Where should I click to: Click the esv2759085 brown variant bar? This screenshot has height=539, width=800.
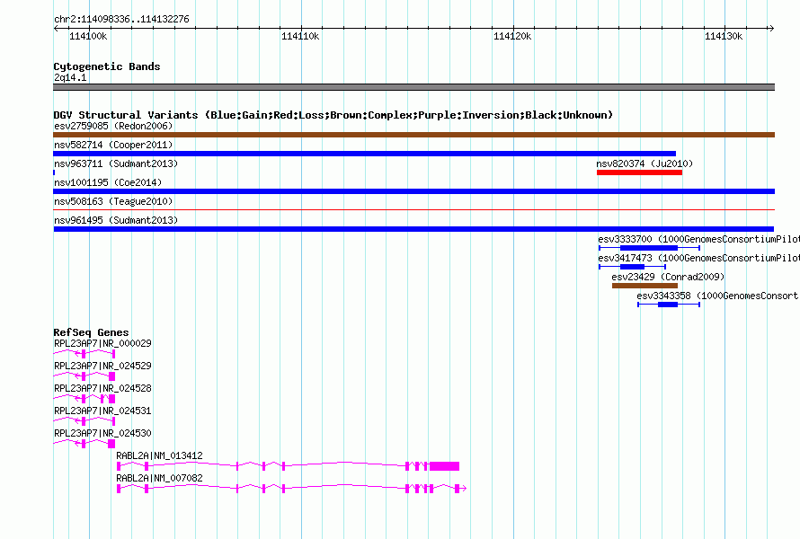click(413, 135)
